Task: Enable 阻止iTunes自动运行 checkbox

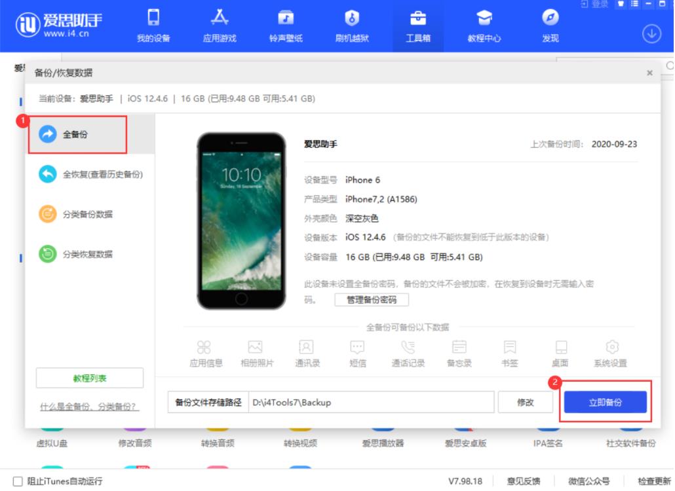Action: 18,481
